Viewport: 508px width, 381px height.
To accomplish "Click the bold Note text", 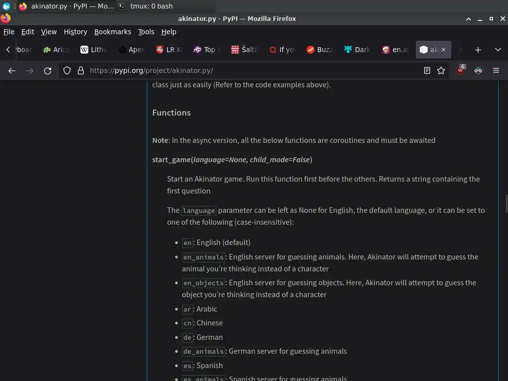I will [x=160, y=140].
